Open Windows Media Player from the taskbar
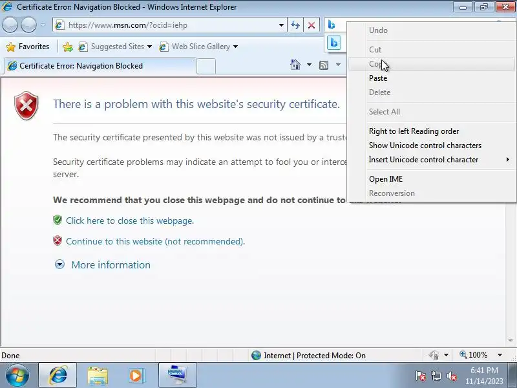517x388 pixels. pos(136,376)
